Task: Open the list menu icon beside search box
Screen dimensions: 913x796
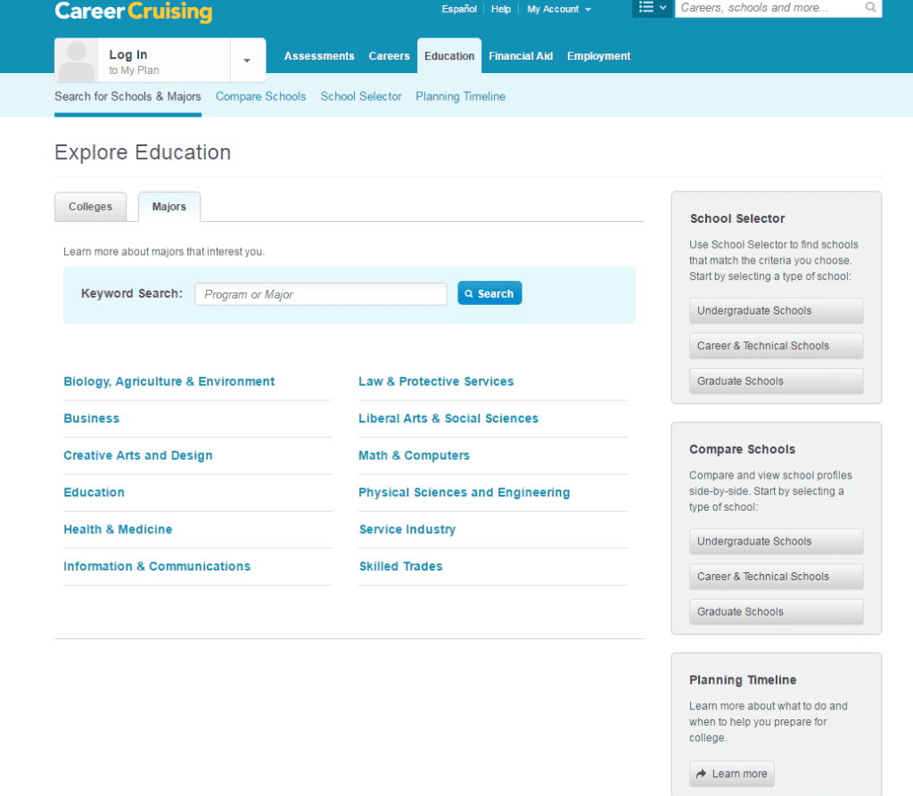Action: [x=652, y=7]
